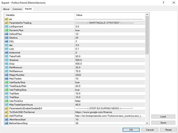Load a saved input set
The height and width of the screenshot is (133, 178).
click(x=163, y=117)
